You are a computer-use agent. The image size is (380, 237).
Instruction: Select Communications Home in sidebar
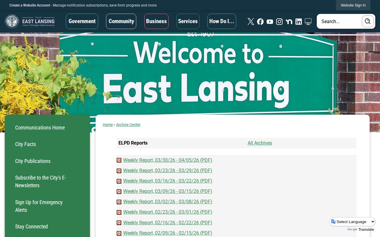pos(40,128)
